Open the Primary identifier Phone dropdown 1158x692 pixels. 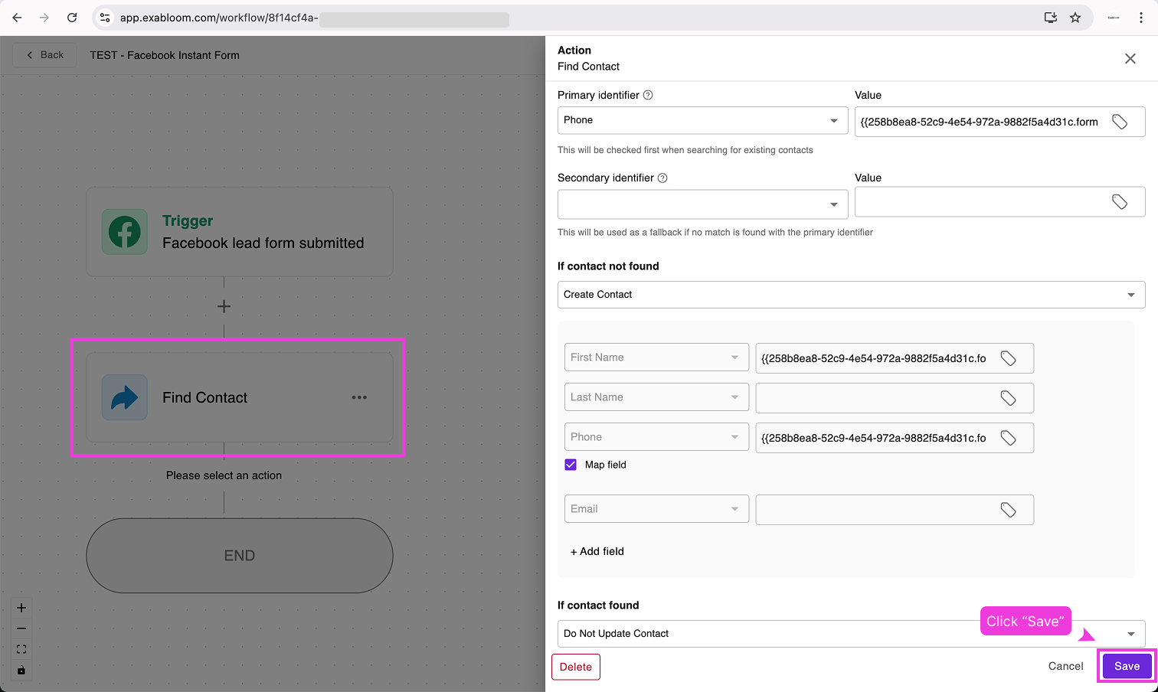[834, 120]
